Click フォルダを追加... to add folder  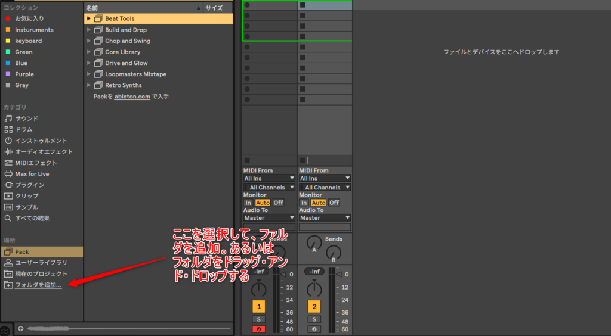point(38,285)
